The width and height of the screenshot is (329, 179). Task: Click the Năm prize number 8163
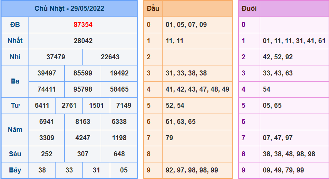83,122
